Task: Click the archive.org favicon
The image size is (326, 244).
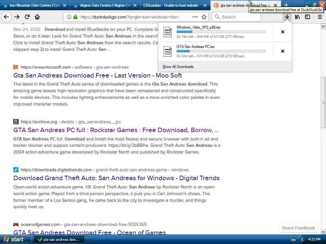Action: (x=16, y=122)
